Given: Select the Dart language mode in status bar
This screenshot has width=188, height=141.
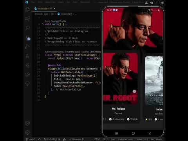Looking at the screenshot, I should [x=113, y=139].
